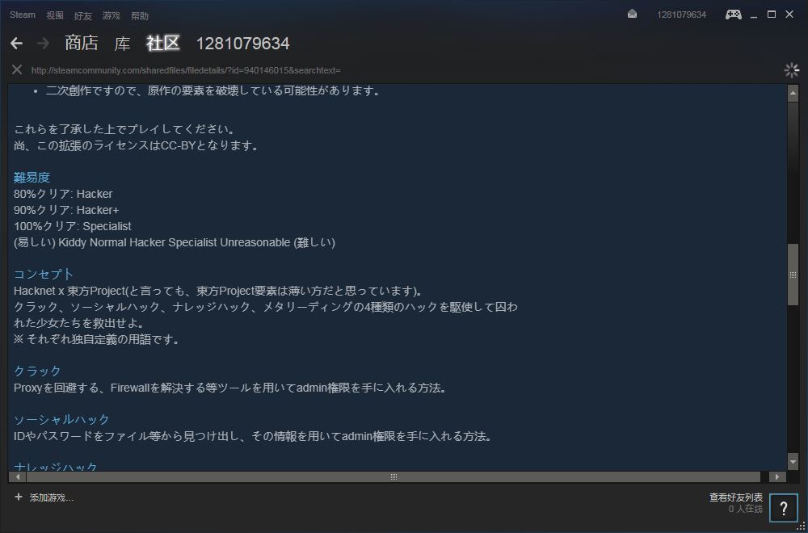
Task: Go forward with the right arrow
Action: pos(44,44)
